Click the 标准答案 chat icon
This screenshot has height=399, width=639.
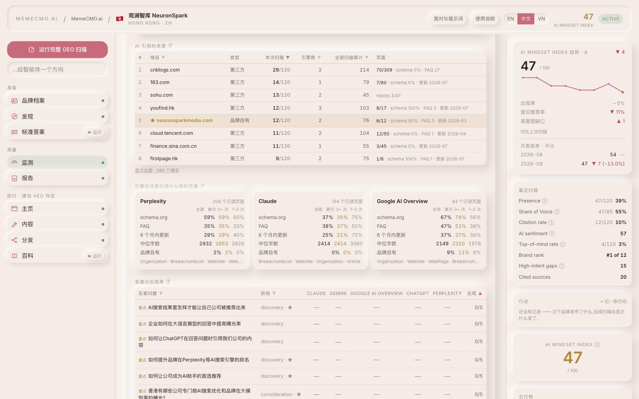14,132
